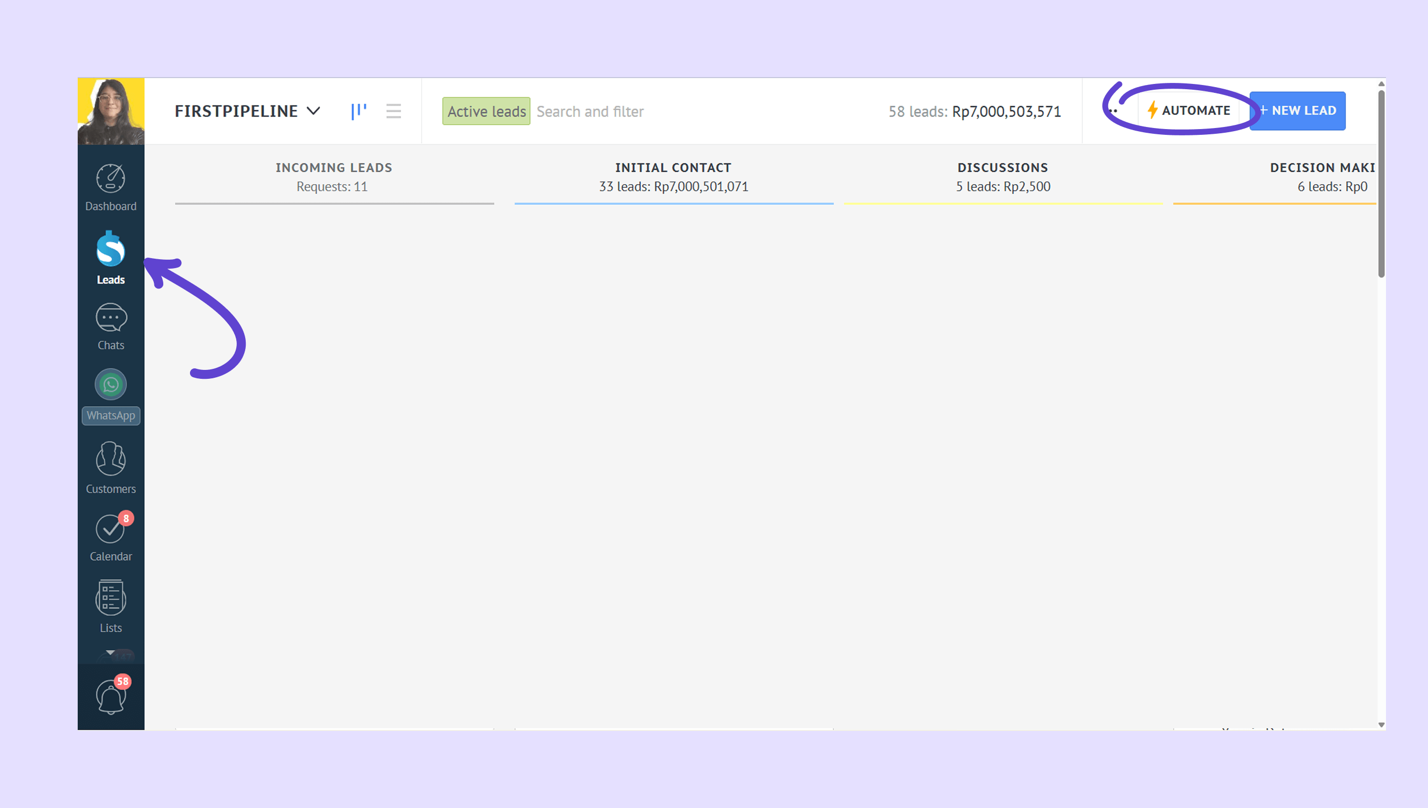Click the Active leads filter tag
Viewport: 1428px width, 808px height.
486,111
